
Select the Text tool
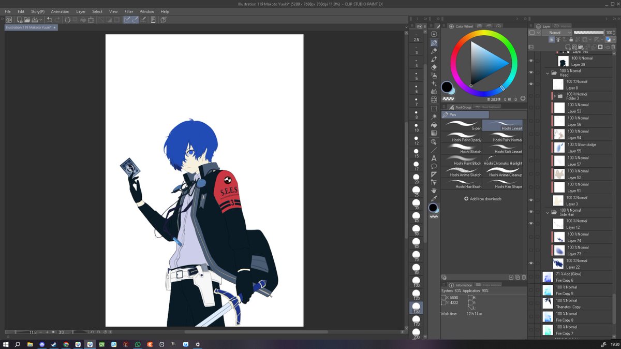[434, 158]
